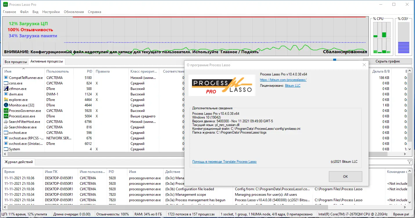Select the ctfmon.exe process icon

click(x=6, y=89)
